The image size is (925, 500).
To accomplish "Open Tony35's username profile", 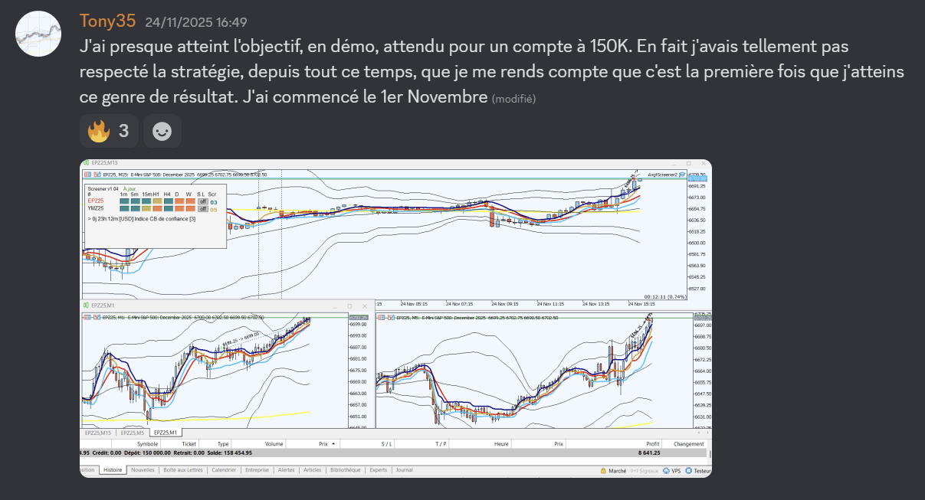I will [x=107, y=21].
